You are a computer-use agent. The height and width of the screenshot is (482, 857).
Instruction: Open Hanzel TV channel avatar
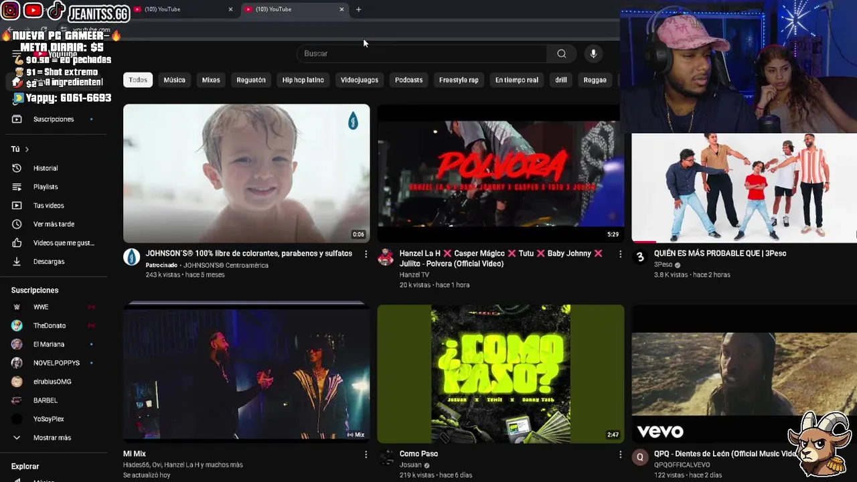pos(386,257)
